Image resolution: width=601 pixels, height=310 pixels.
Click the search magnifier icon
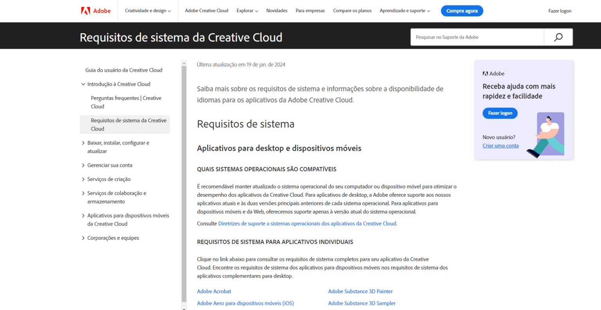pos(558,37)
